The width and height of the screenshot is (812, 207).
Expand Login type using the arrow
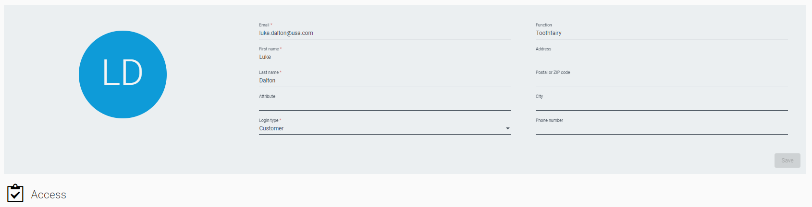click(508, 128)
